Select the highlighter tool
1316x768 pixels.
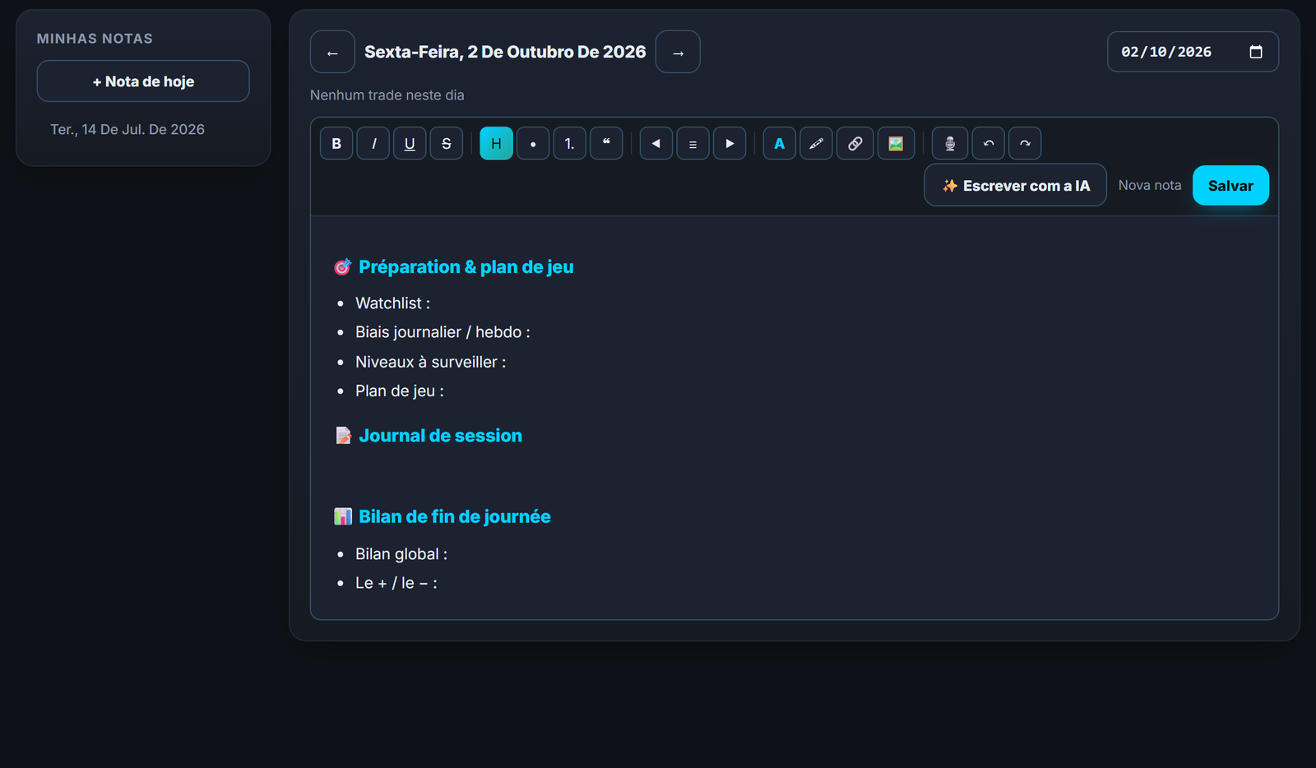click(816, 143)
